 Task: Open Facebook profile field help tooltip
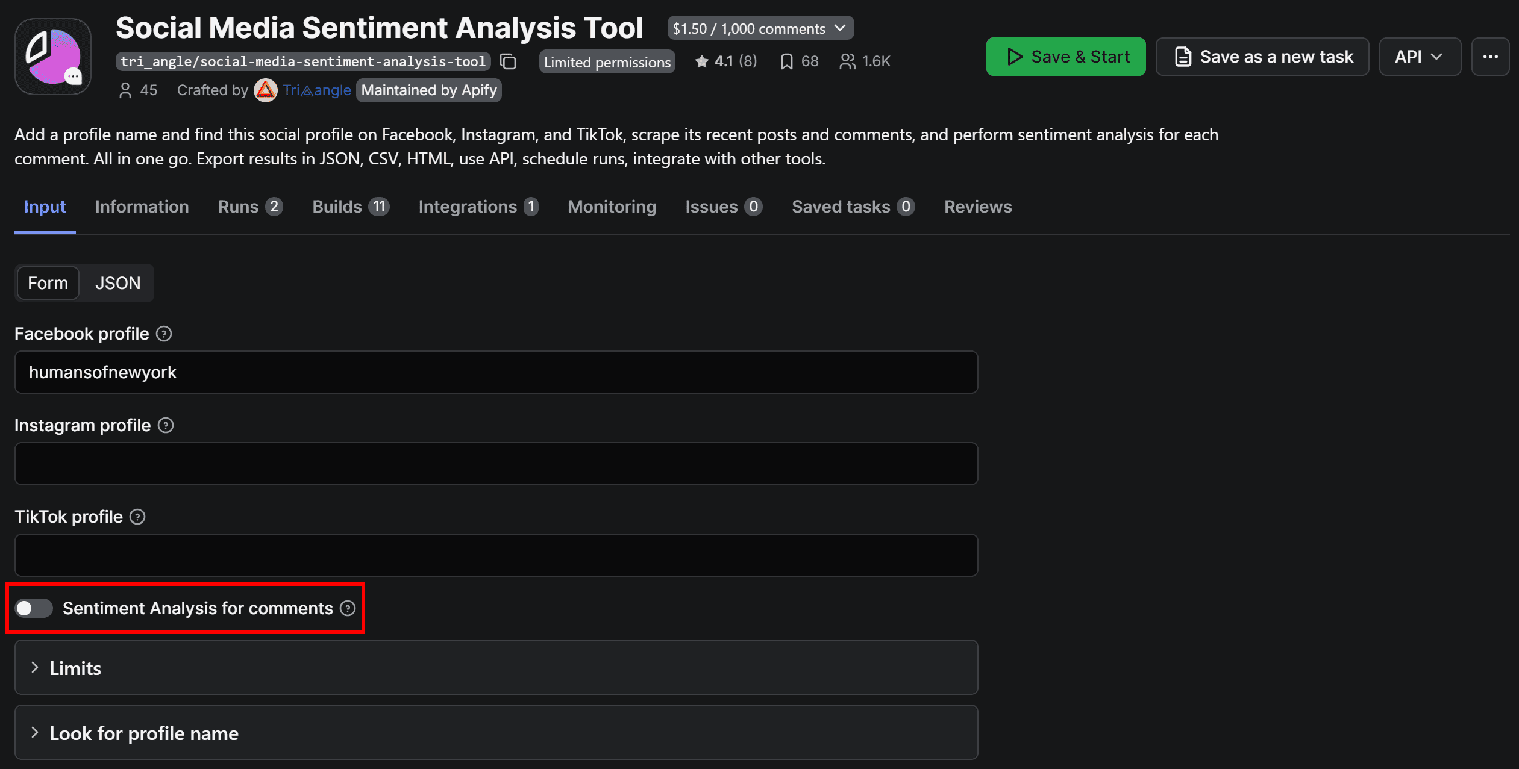point(163,334)
